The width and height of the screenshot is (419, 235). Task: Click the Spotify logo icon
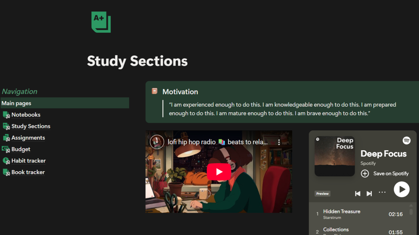(x=406, y=141)
